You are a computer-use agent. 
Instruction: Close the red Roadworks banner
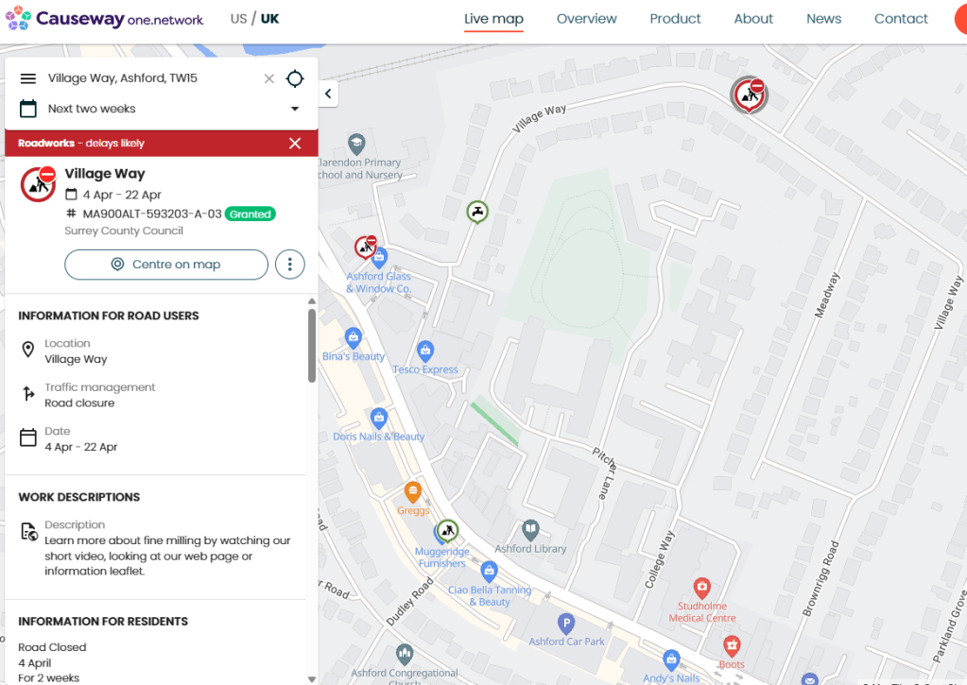(x=295, y=144)
